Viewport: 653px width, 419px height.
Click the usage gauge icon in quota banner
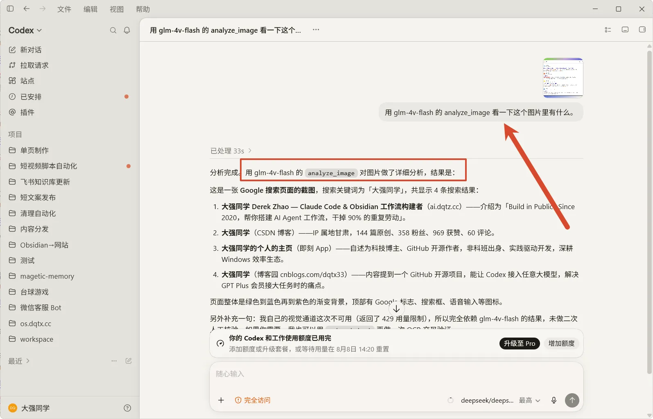[x=220, y=344]
